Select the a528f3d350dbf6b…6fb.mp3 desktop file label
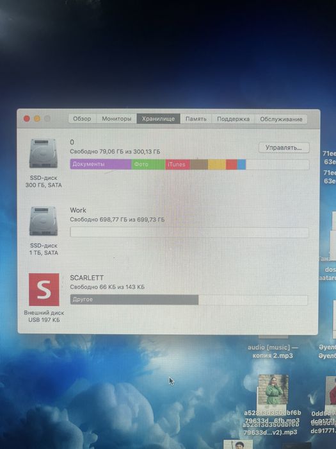Viewport: 336px width, 449px height. click(273, 417)
